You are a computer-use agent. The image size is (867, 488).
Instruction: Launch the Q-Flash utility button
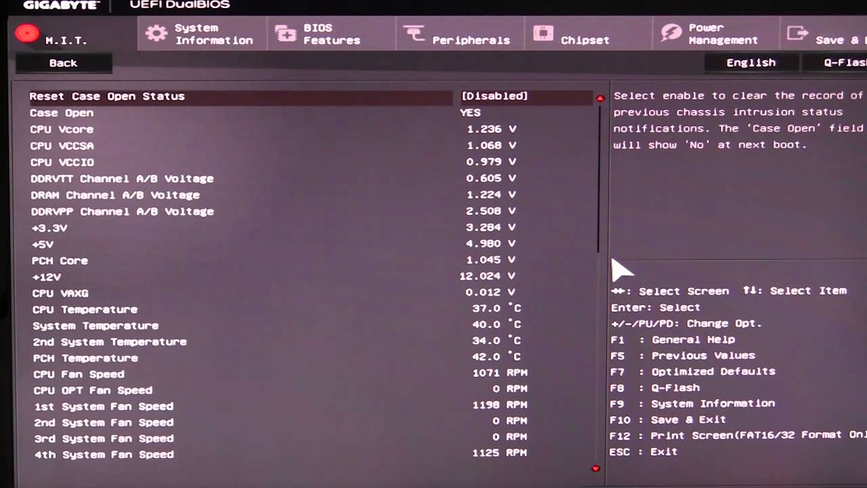pyautogui.click(x=840, y=62)
